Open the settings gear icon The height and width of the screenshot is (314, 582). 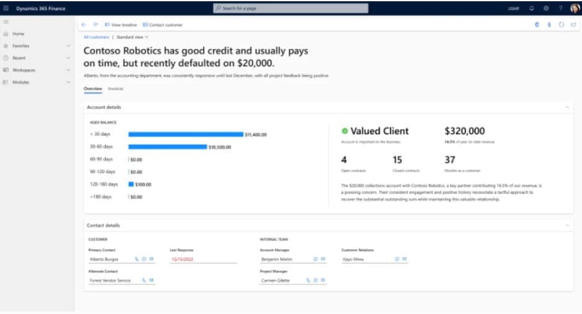pos(546,8)
